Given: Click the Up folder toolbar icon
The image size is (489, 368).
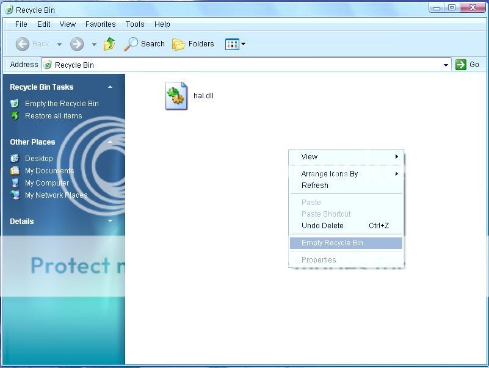Looking at the screenshot, I should pos(109,44).
